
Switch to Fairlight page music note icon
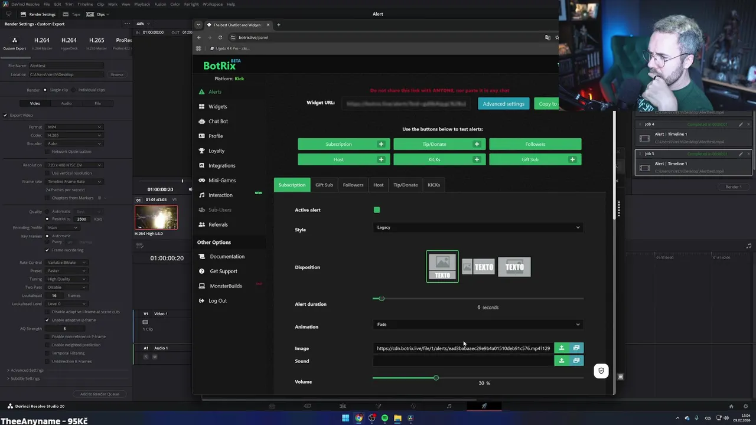point(449,406)
